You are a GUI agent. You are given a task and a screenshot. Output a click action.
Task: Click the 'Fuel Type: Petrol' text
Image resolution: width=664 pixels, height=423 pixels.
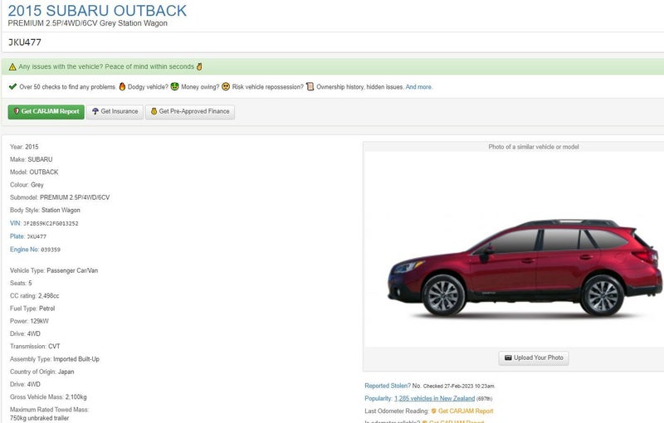coord(32,309)
